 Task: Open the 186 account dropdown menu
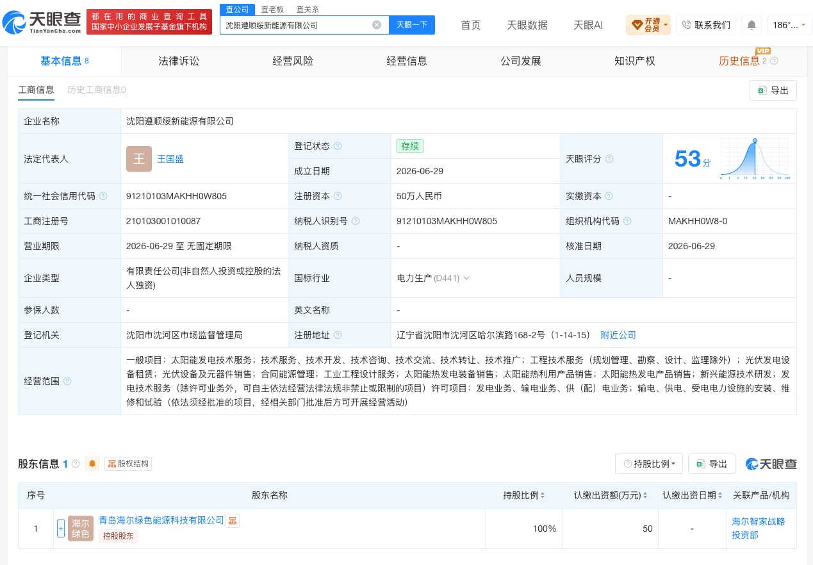point(789,25)
